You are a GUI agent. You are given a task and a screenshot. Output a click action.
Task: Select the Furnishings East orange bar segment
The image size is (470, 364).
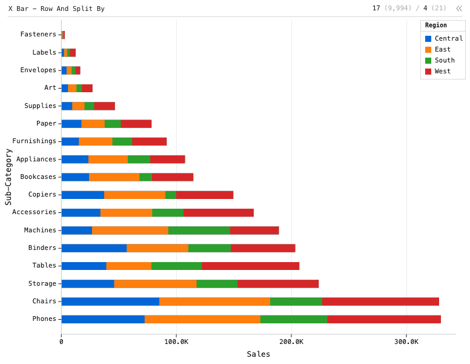[95, 141]
